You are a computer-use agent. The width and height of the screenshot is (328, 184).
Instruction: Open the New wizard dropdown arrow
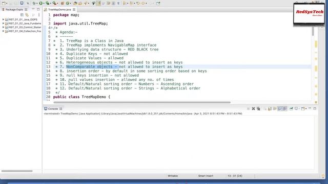[7, 4]
